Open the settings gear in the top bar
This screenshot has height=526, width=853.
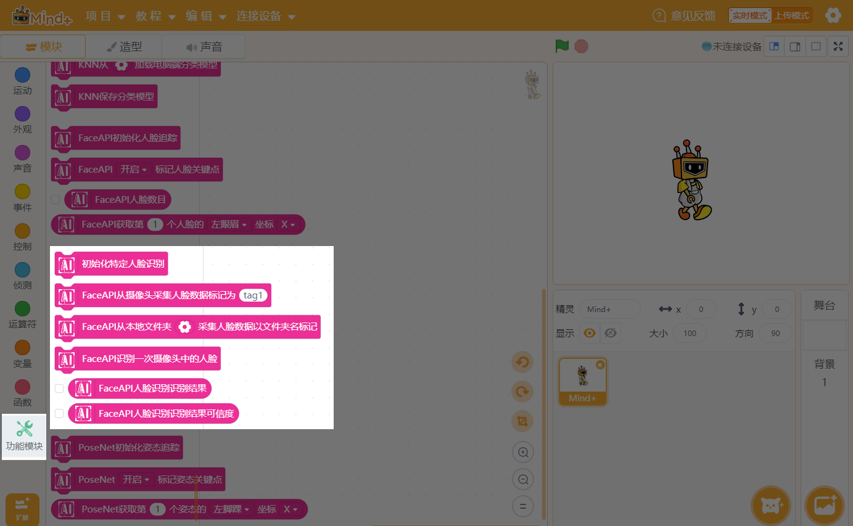(833, 15)
